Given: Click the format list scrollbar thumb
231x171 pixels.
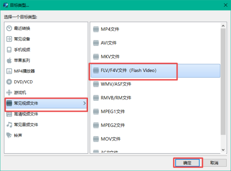Looking at the screenshot, I should (223, 82).
